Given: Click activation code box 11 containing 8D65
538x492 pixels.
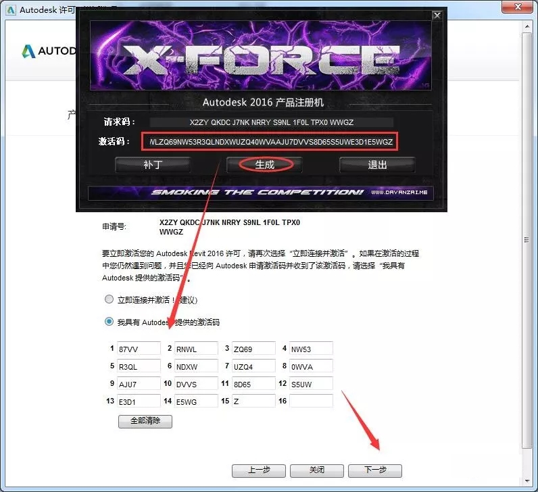Looking at the screenshot, I should pos(253,383).
